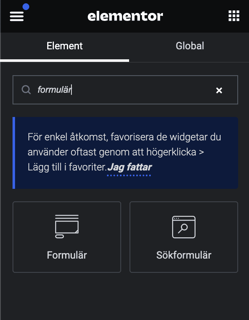Click the white underline beneath Element tab
The height and width of the screenshot is (320, 249).
pos(64,61)
